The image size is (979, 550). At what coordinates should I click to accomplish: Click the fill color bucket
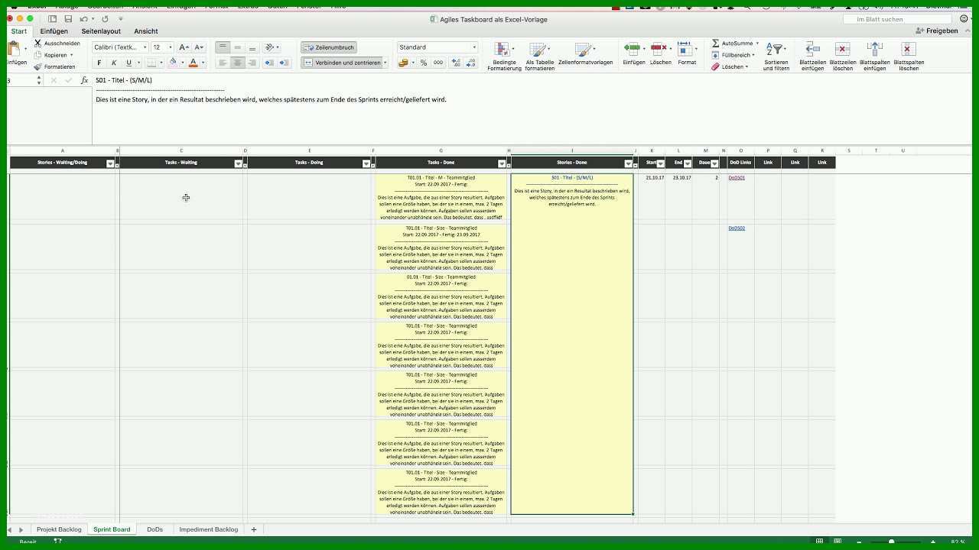coord(173,63)
